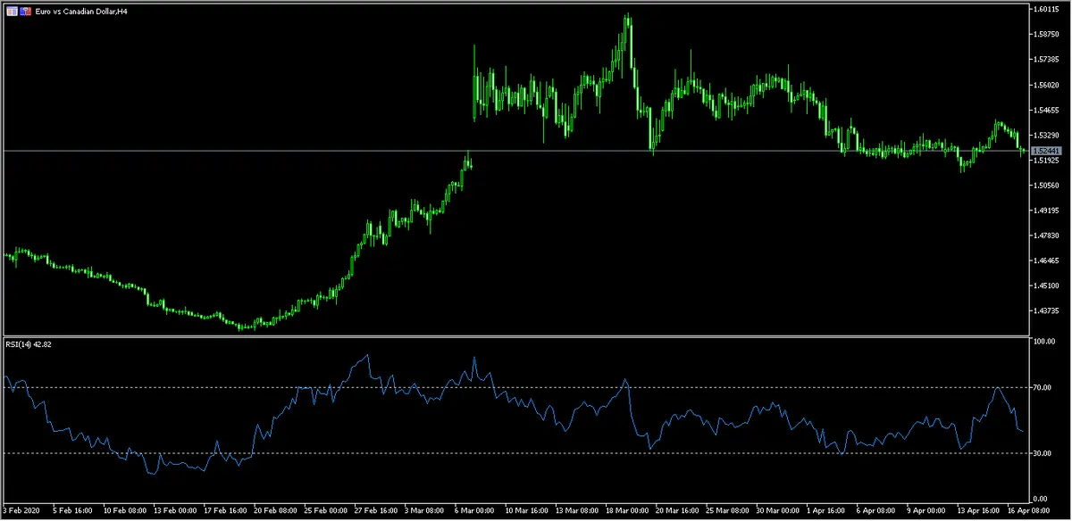This screenshot has height=521, width=1072.
Task: Click the 100.00 label on RSI scale
Action: (x=1044, y=342)
